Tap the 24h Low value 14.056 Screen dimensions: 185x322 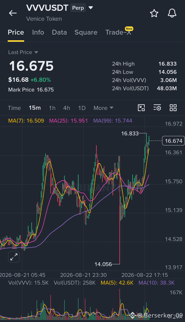[168, 72]
